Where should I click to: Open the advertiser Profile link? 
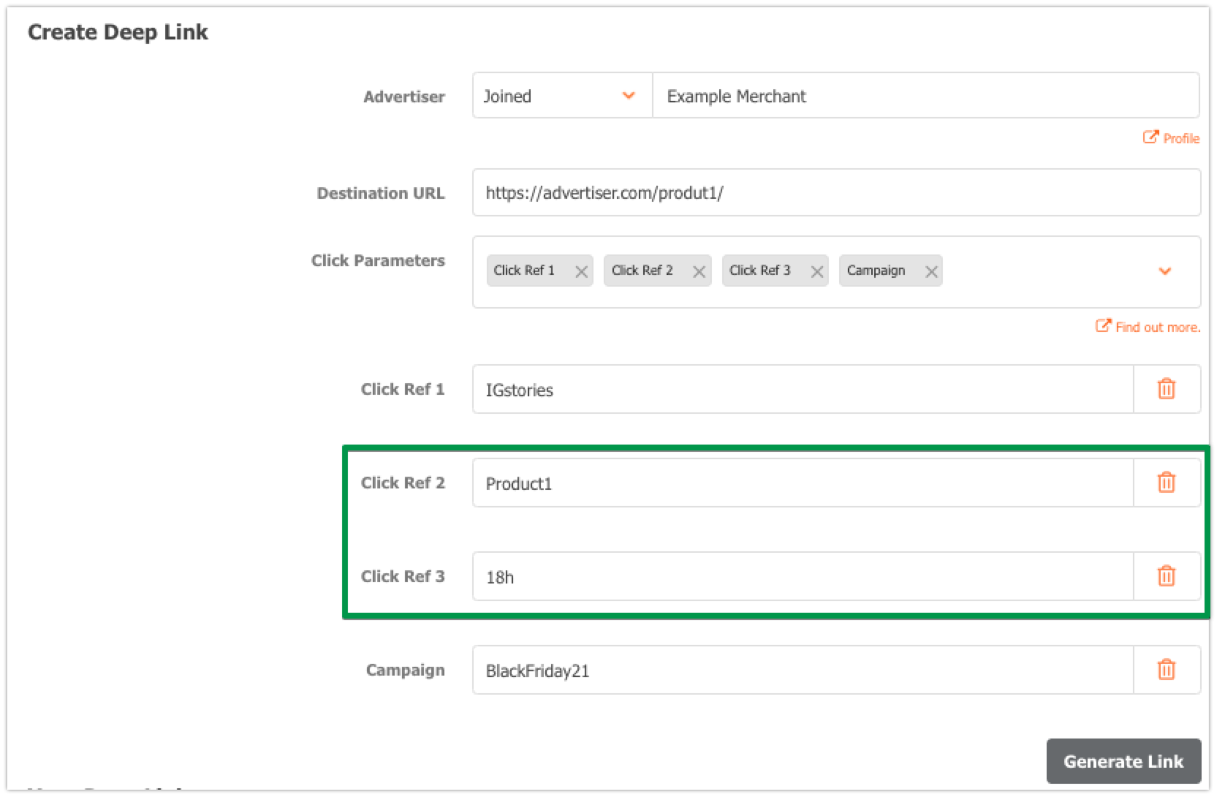tap(1172, 138)
